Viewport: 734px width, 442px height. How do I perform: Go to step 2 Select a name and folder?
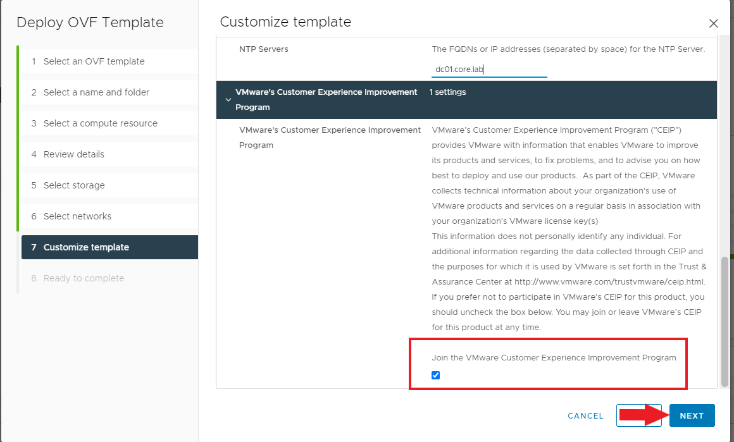109,92
